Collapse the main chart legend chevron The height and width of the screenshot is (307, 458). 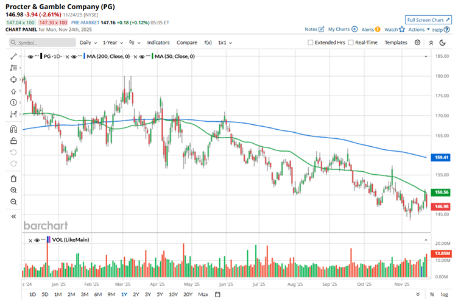pos(426,57)
